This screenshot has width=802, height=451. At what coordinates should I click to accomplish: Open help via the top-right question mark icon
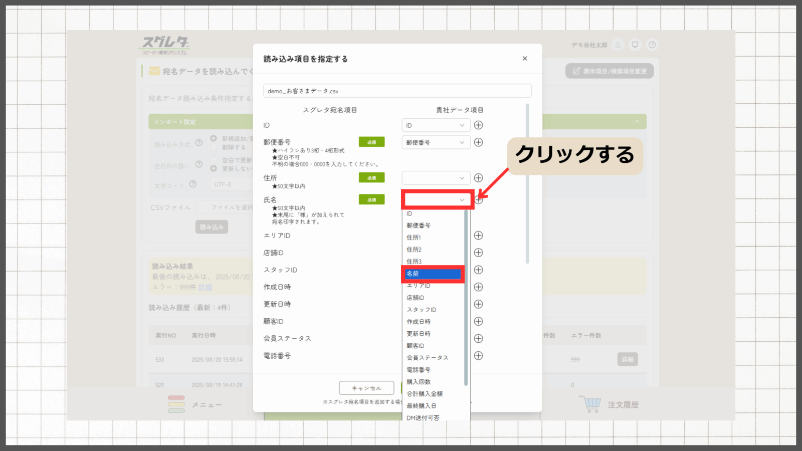[x=652, y=45]
